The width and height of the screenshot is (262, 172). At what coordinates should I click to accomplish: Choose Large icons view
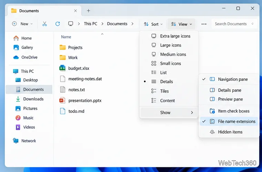click(169, 45)
